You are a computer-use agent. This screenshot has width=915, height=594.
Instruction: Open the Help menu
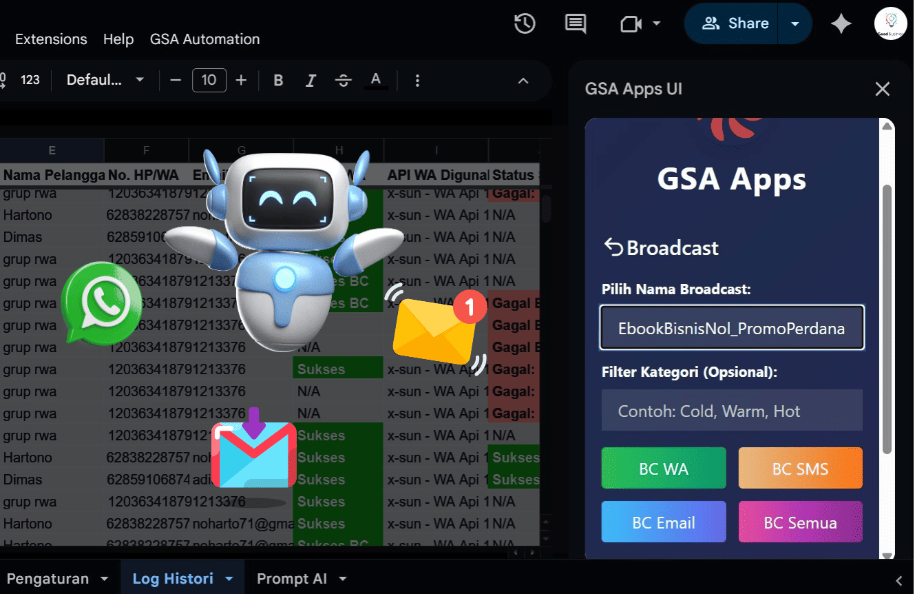pos(118,39)
